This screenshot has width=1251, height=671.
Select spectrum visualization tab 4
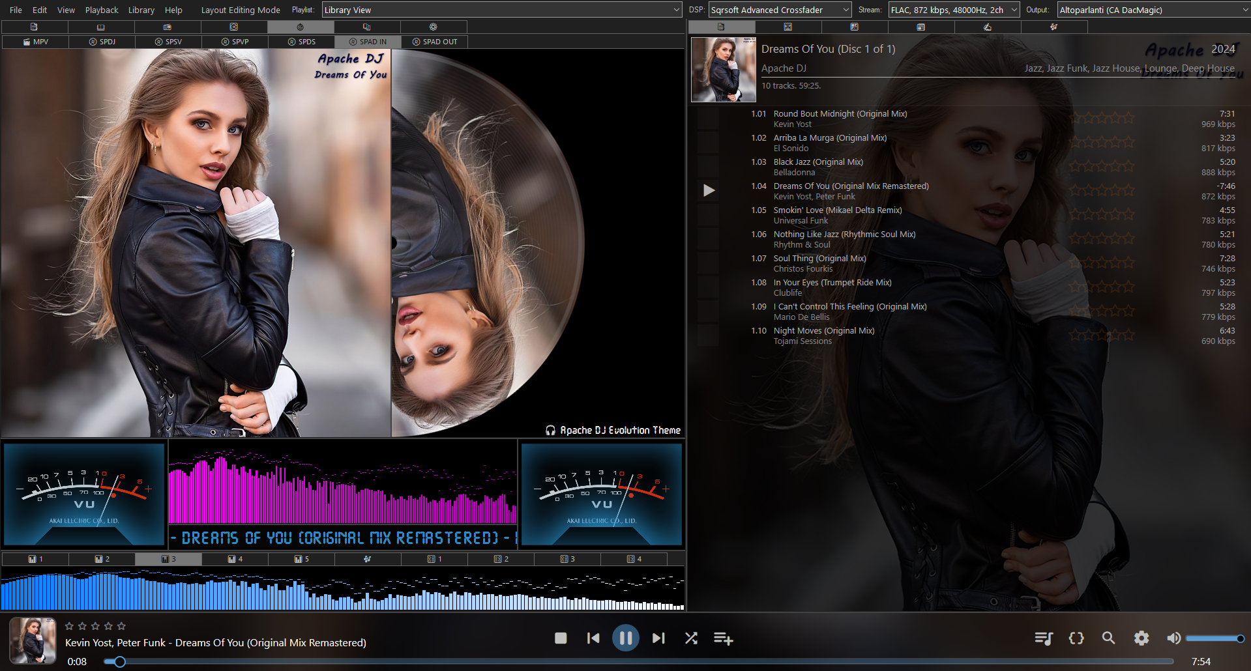[235, 559]
